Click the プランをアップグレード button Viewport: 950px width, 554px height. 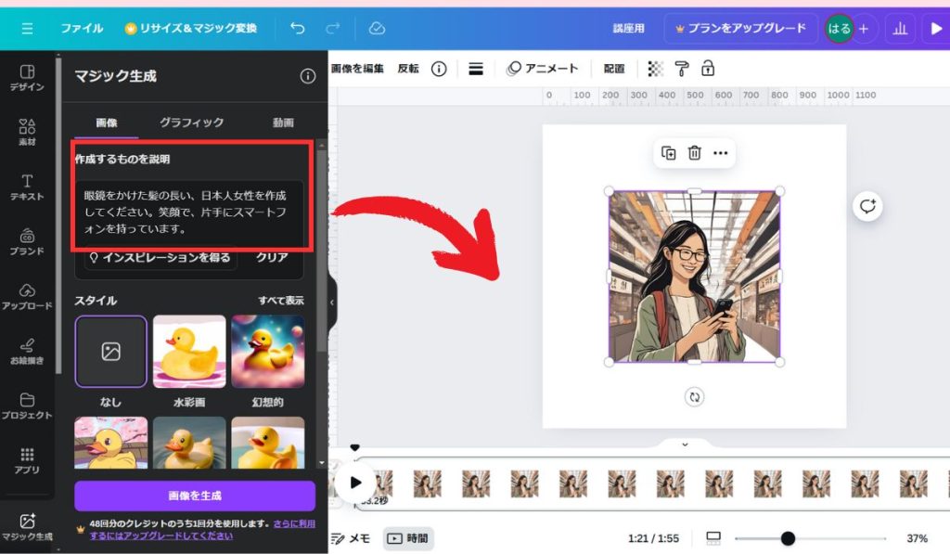click(740, 29)
